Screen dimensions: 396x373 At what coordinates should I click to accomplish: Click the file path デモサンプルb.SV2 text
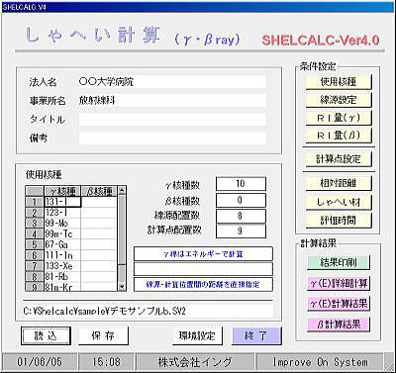pyautogui.click(x=105, y=311)
